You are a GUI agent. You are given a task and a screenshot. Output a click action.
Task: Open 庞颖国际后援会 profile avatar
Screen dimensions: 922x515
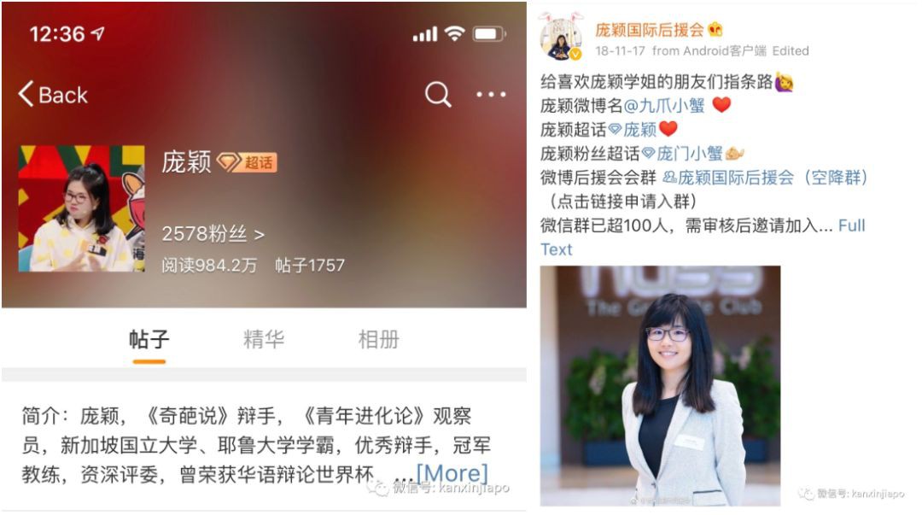561,39
